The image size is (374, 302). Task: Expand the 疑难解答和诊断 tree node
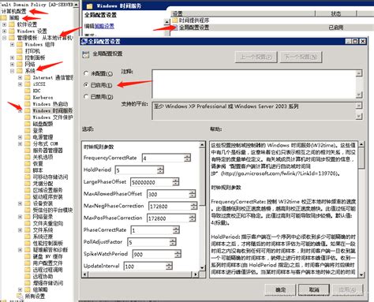[20, 250]
